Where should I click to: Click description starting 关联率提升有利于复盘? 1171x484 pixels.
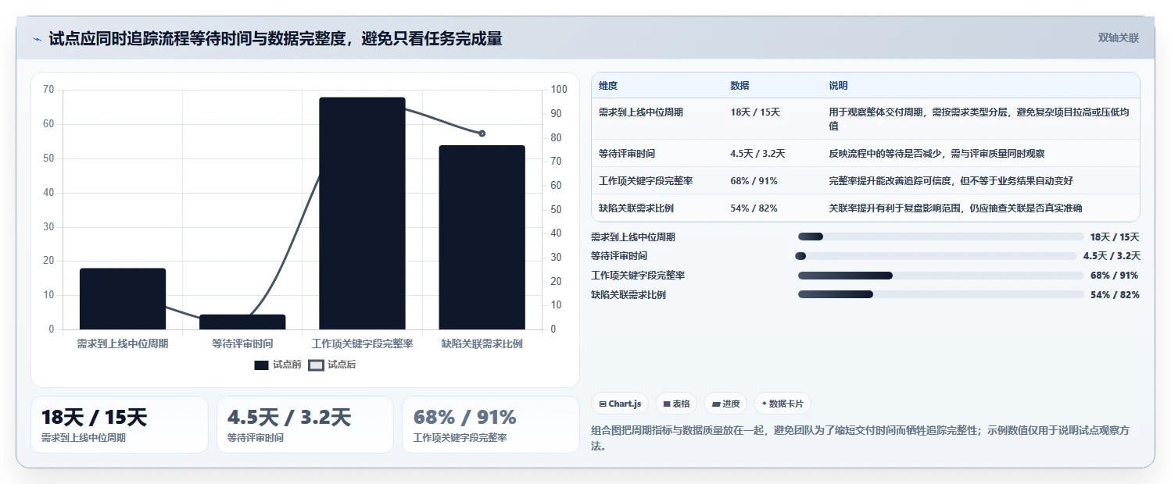[x=955, y=208]
